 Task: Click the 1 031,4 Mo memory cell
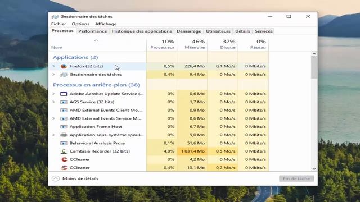click(192, 151)
